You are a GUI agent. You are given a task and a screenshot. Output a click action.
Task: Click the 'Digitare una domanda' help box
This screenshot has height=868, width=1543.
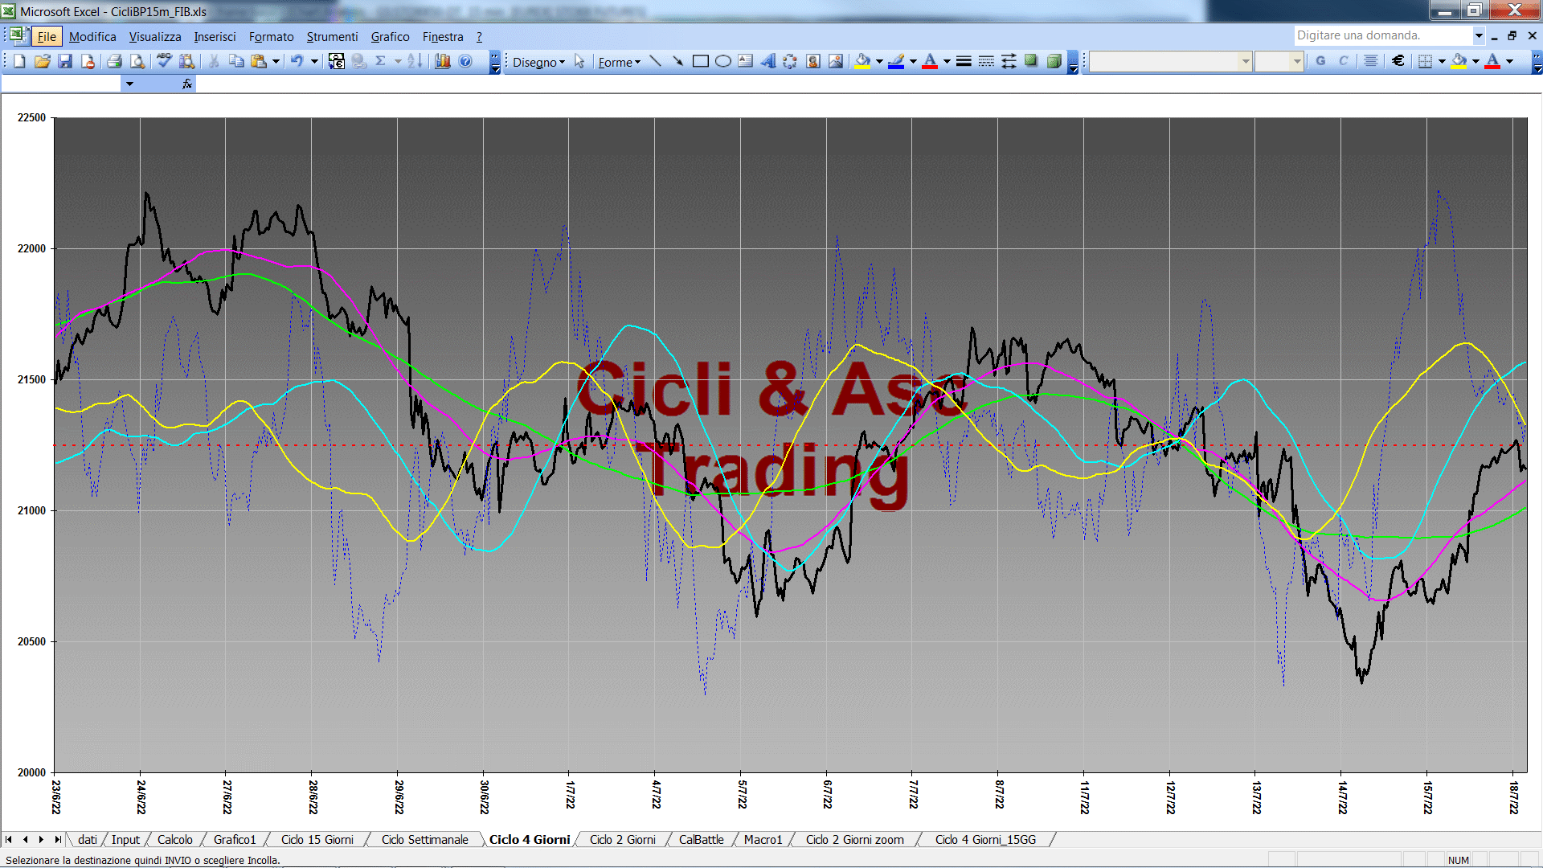tap(1382, 35)
